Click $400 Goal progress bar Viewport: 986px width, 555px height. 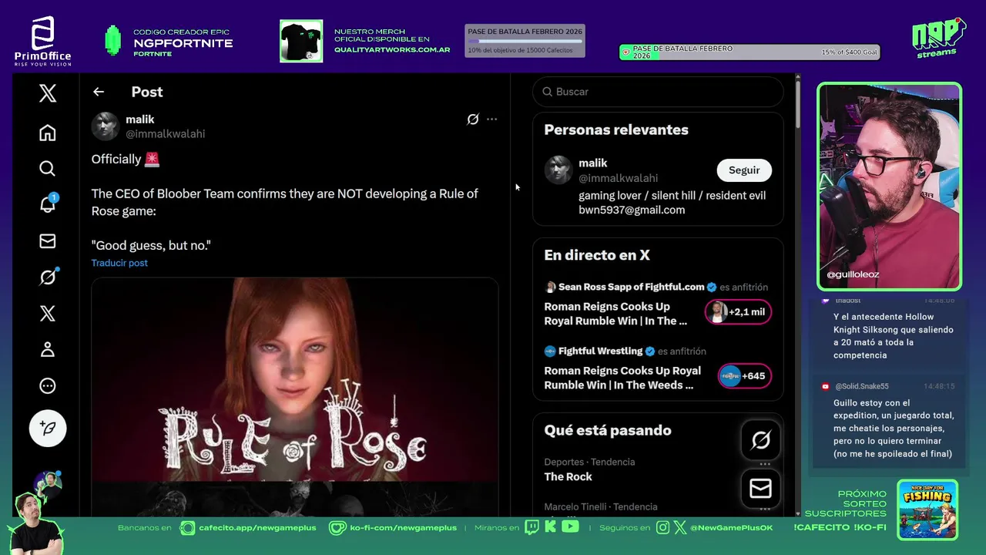(750, 52)
